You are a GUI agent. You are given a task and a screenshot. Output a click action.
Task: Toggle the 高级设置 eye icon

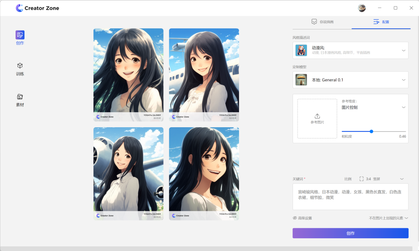[x=295, y=218]
